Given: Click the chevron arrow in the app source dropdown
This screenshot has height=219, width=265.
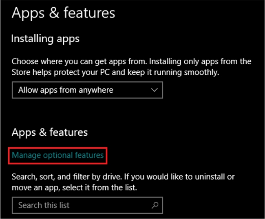Looking at the screenshot, I should point(154,90).
